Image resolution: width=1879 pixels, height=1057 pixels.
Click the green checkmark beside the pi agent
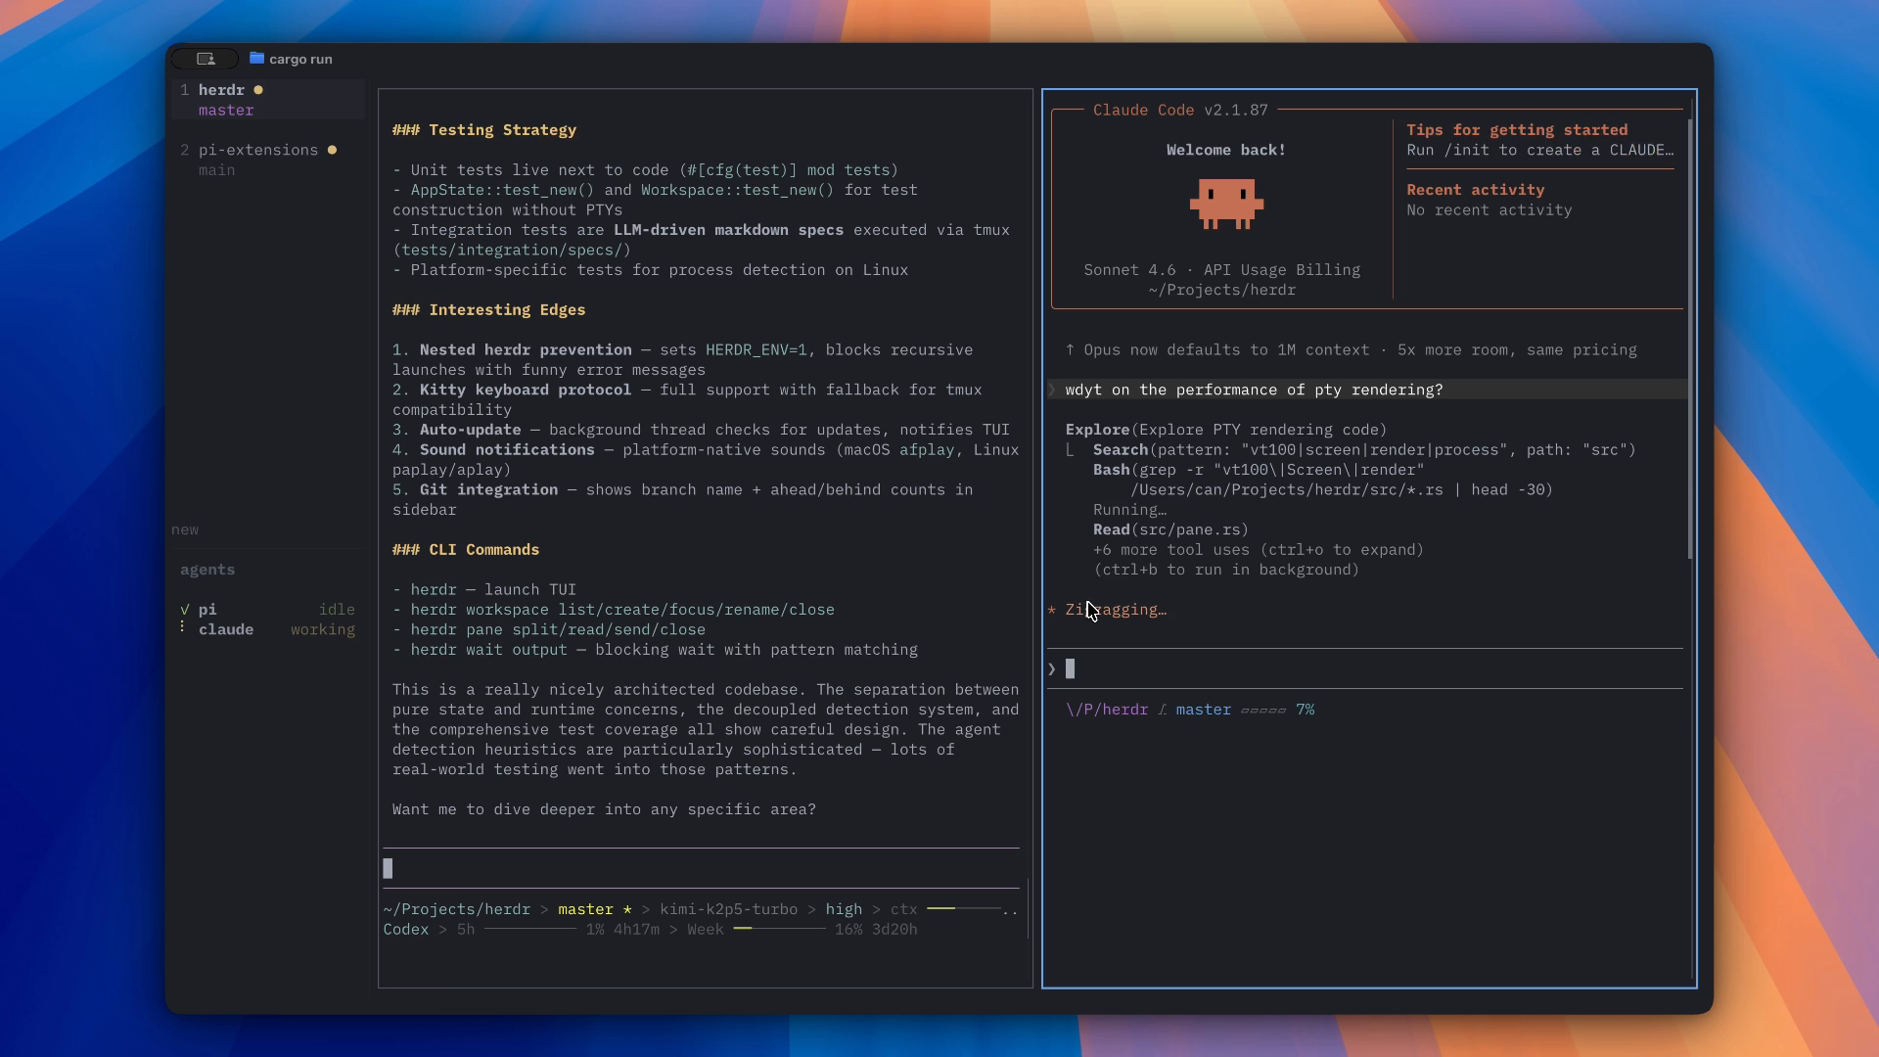(x=186, y=610)
